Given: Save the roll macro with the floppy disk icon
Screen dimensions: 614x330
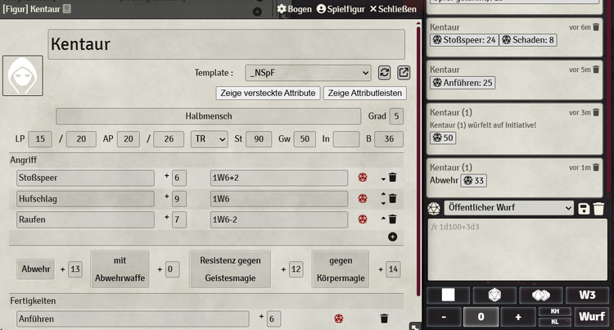Looking at the screenshot, I should pyautogui.click(x=583, y=209).
